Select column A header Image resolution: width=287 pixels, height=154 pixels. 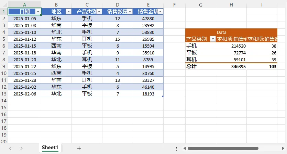[24, 5]
